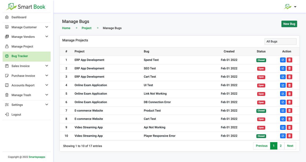Select Logout from the sidebar

click(16, 115)
